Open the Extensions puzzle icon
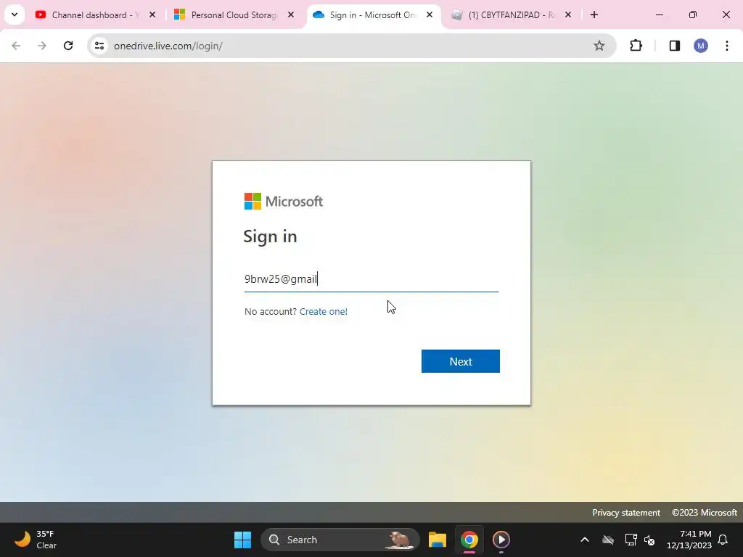 point(636,46)
